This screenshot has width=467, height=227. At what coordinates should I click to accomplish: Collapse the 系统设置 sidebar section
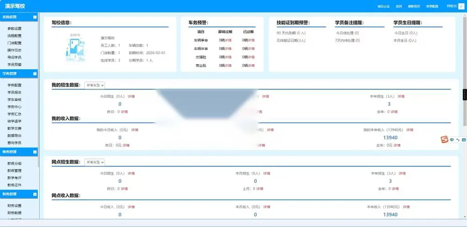pos(35,17)
